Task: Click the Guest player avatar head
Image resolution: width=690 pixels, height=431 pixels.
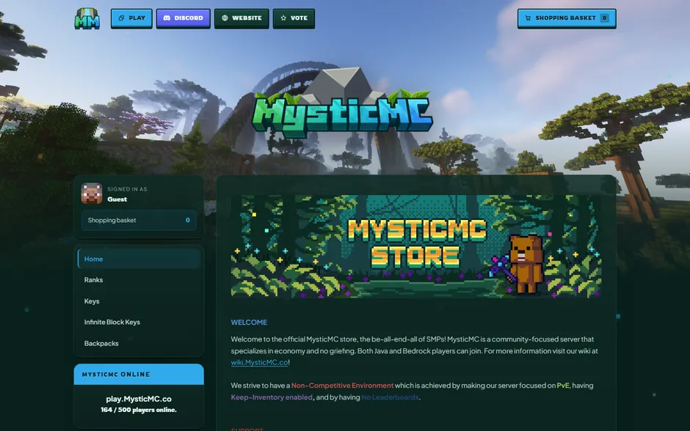Action: pyautogui.click(x=92, y=194)
